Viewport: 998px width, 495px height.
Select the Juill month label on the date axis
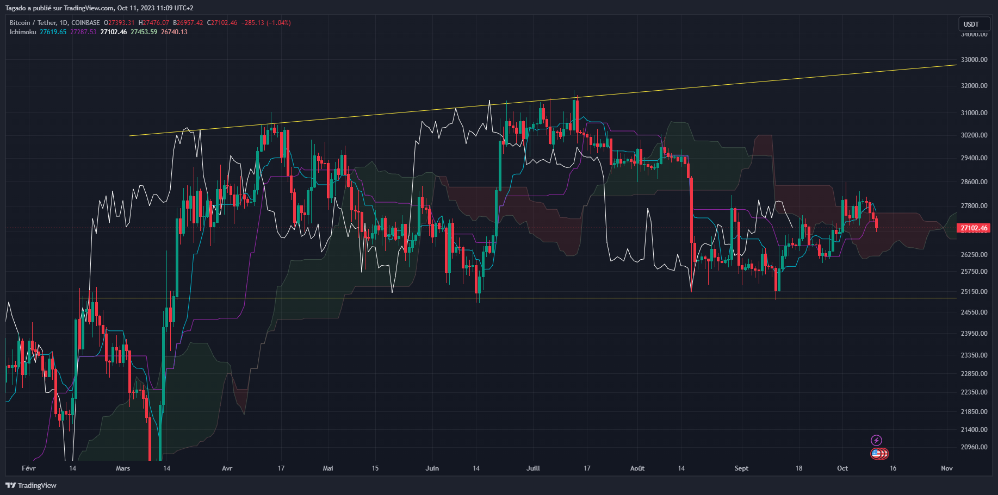533,468
